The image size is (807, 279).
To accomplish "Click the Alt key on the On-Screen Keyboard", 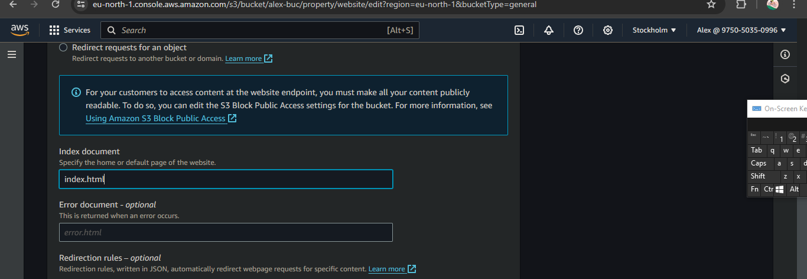I will click(794, 189).
